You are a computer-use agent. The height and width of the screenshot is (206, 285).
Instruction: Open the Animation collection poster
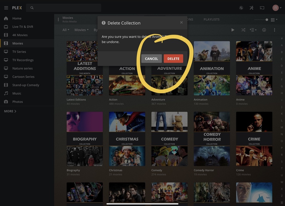pos(212,68)
